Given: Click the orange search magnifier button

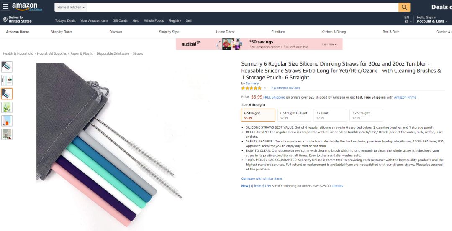Looking at the screenshot, I should pos(404,7).
